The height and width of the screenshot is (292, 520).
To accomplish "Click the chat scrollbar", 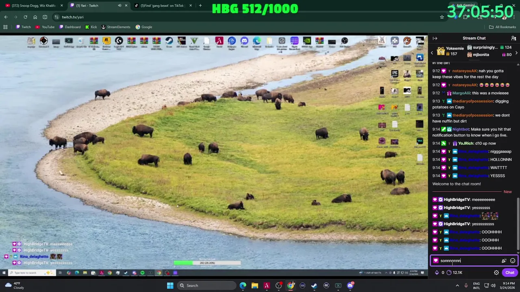I will click(x=518, y=223).
